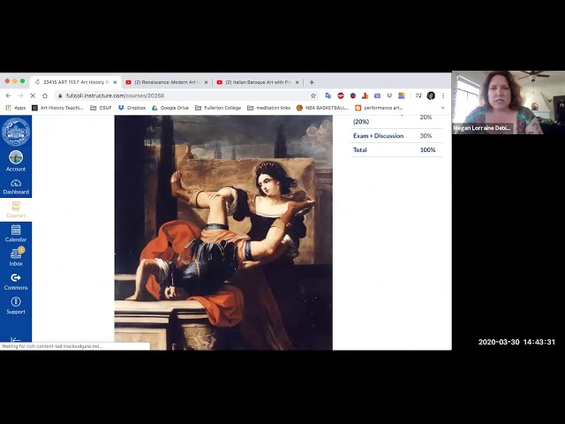The image size is (565, 424).
Task: Bookmark this page with the star
Action: tap(313, 95)
